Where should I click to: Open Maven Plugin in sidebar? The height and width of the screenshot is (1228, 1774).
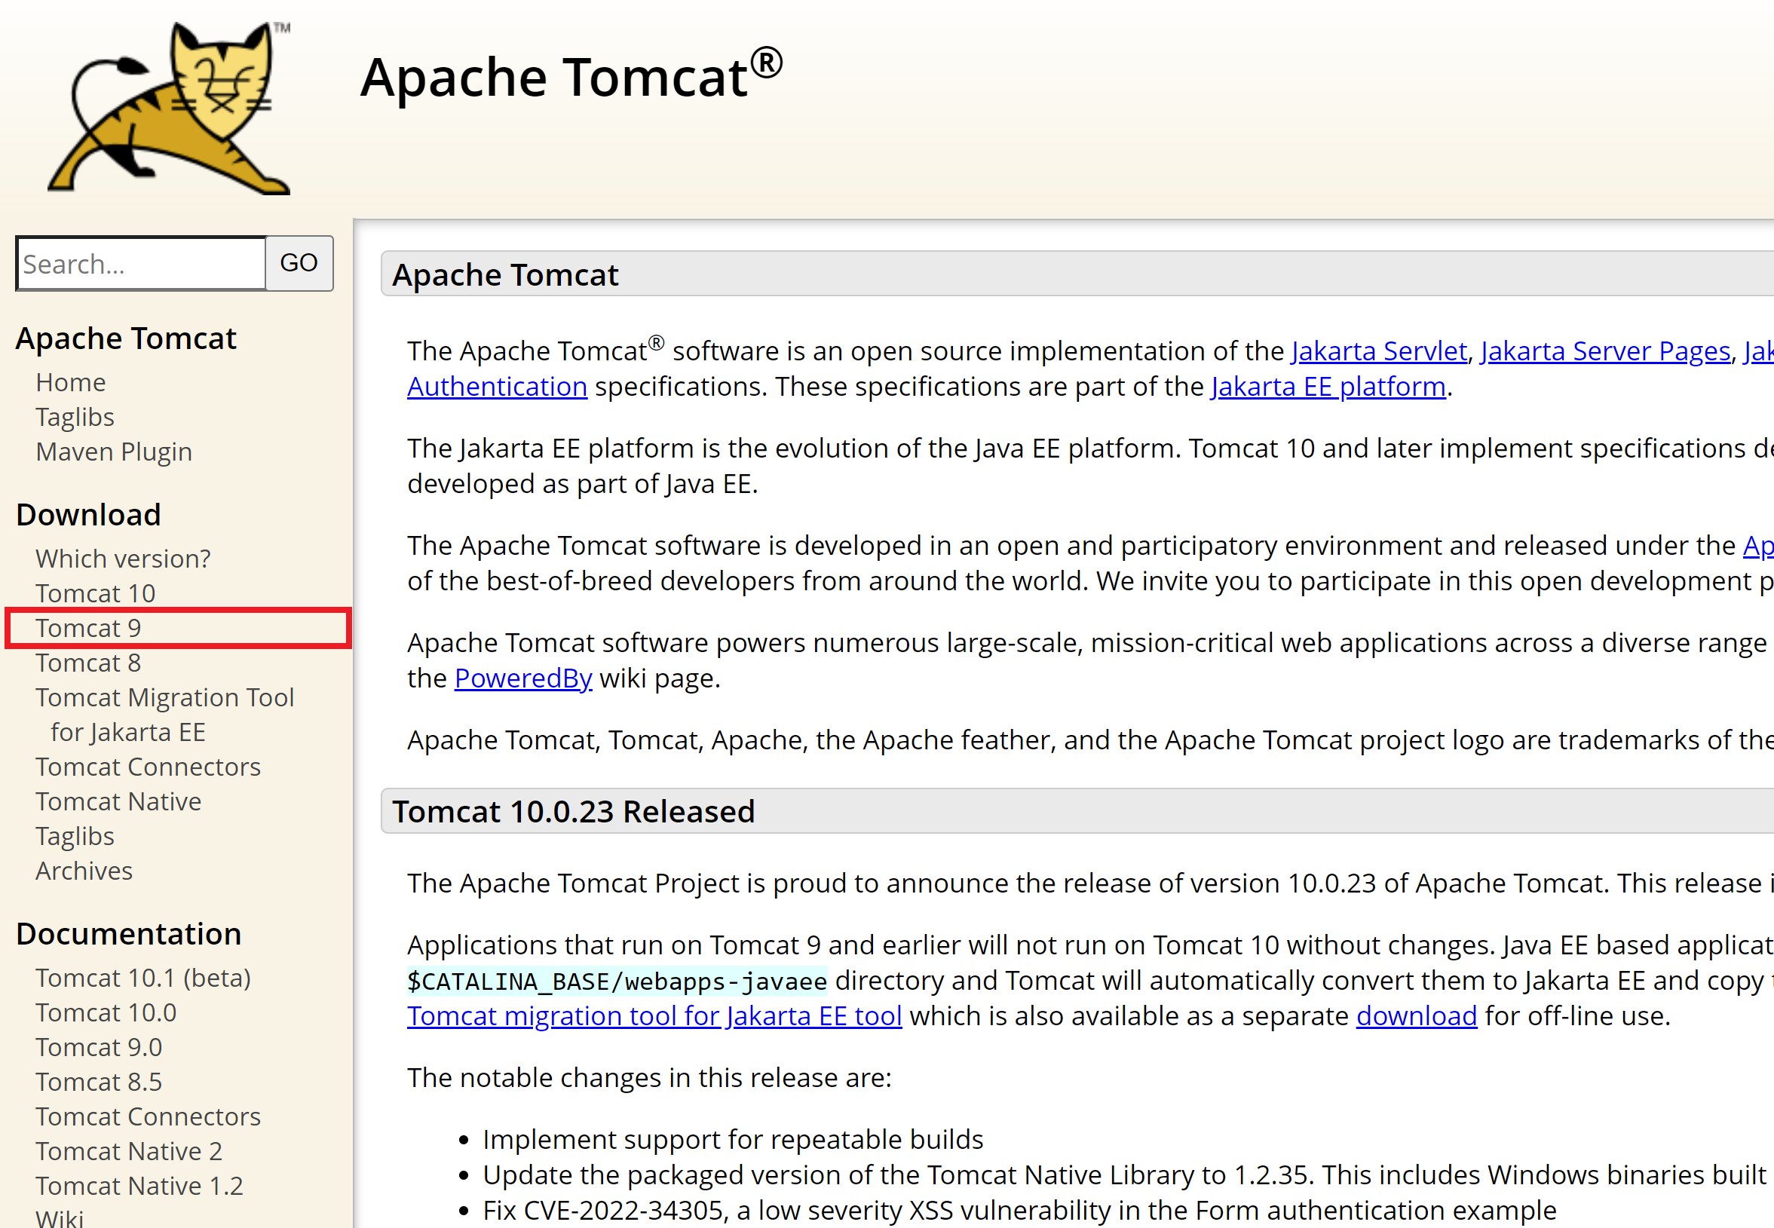(x=114, y=452)
